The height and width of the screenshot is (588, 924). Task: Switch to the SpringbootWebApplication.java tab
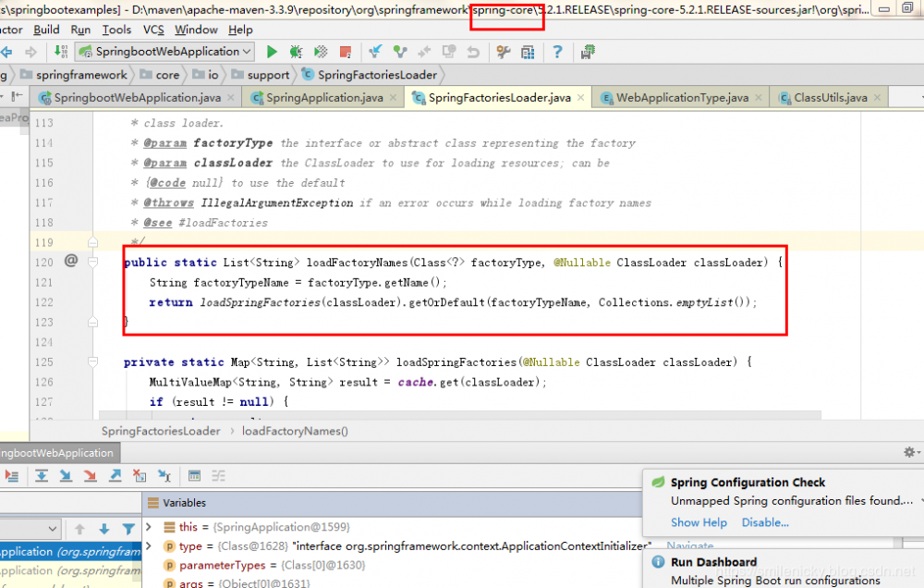click(x=138, y=98)
